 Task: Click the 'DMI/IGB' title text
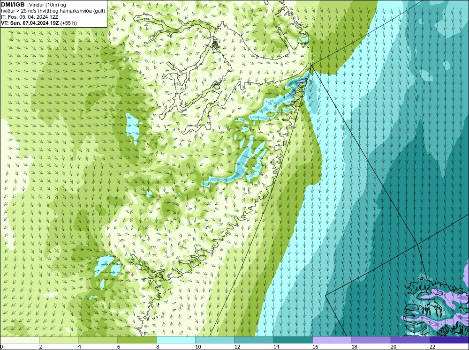click(x=13, y=5)
